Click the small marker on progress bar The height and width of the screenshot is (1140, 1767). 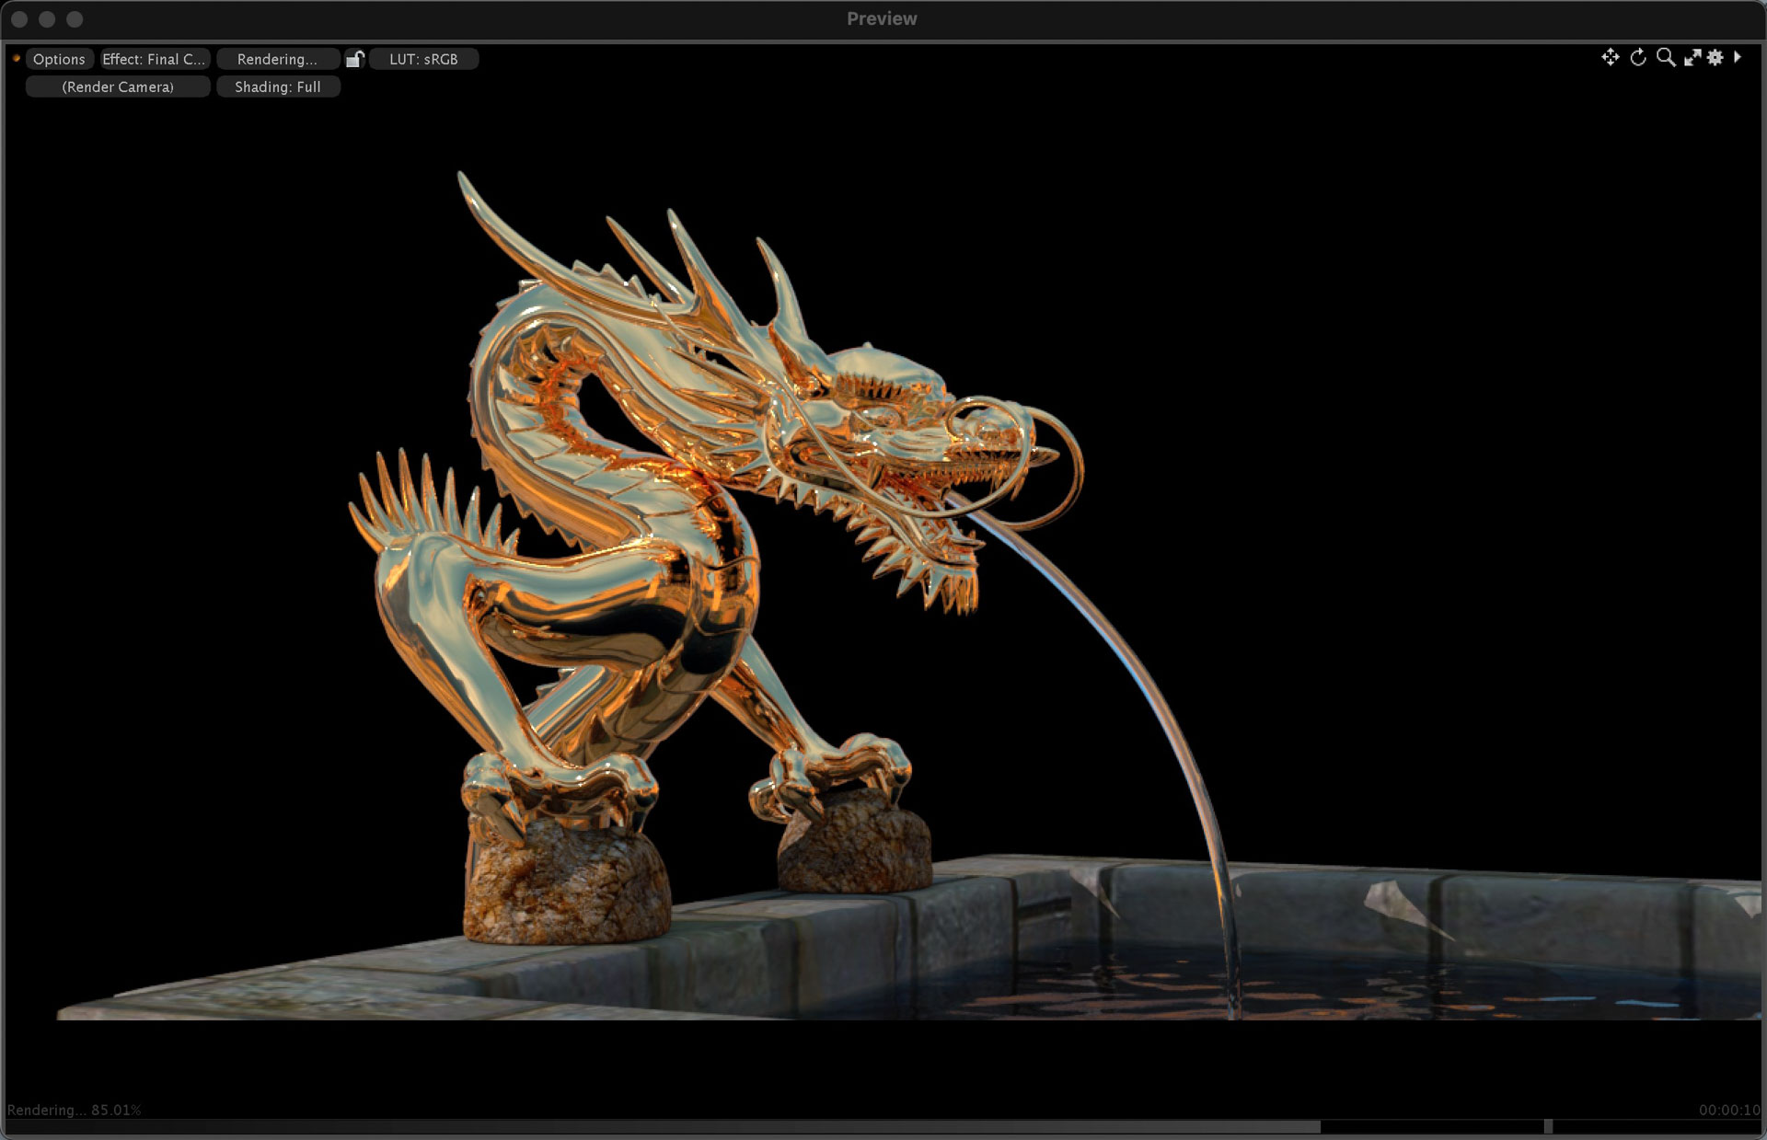(x=1548, y=1126)
